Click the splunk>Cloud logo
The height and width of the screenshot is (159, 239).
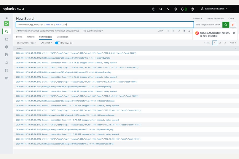[14, 9]
